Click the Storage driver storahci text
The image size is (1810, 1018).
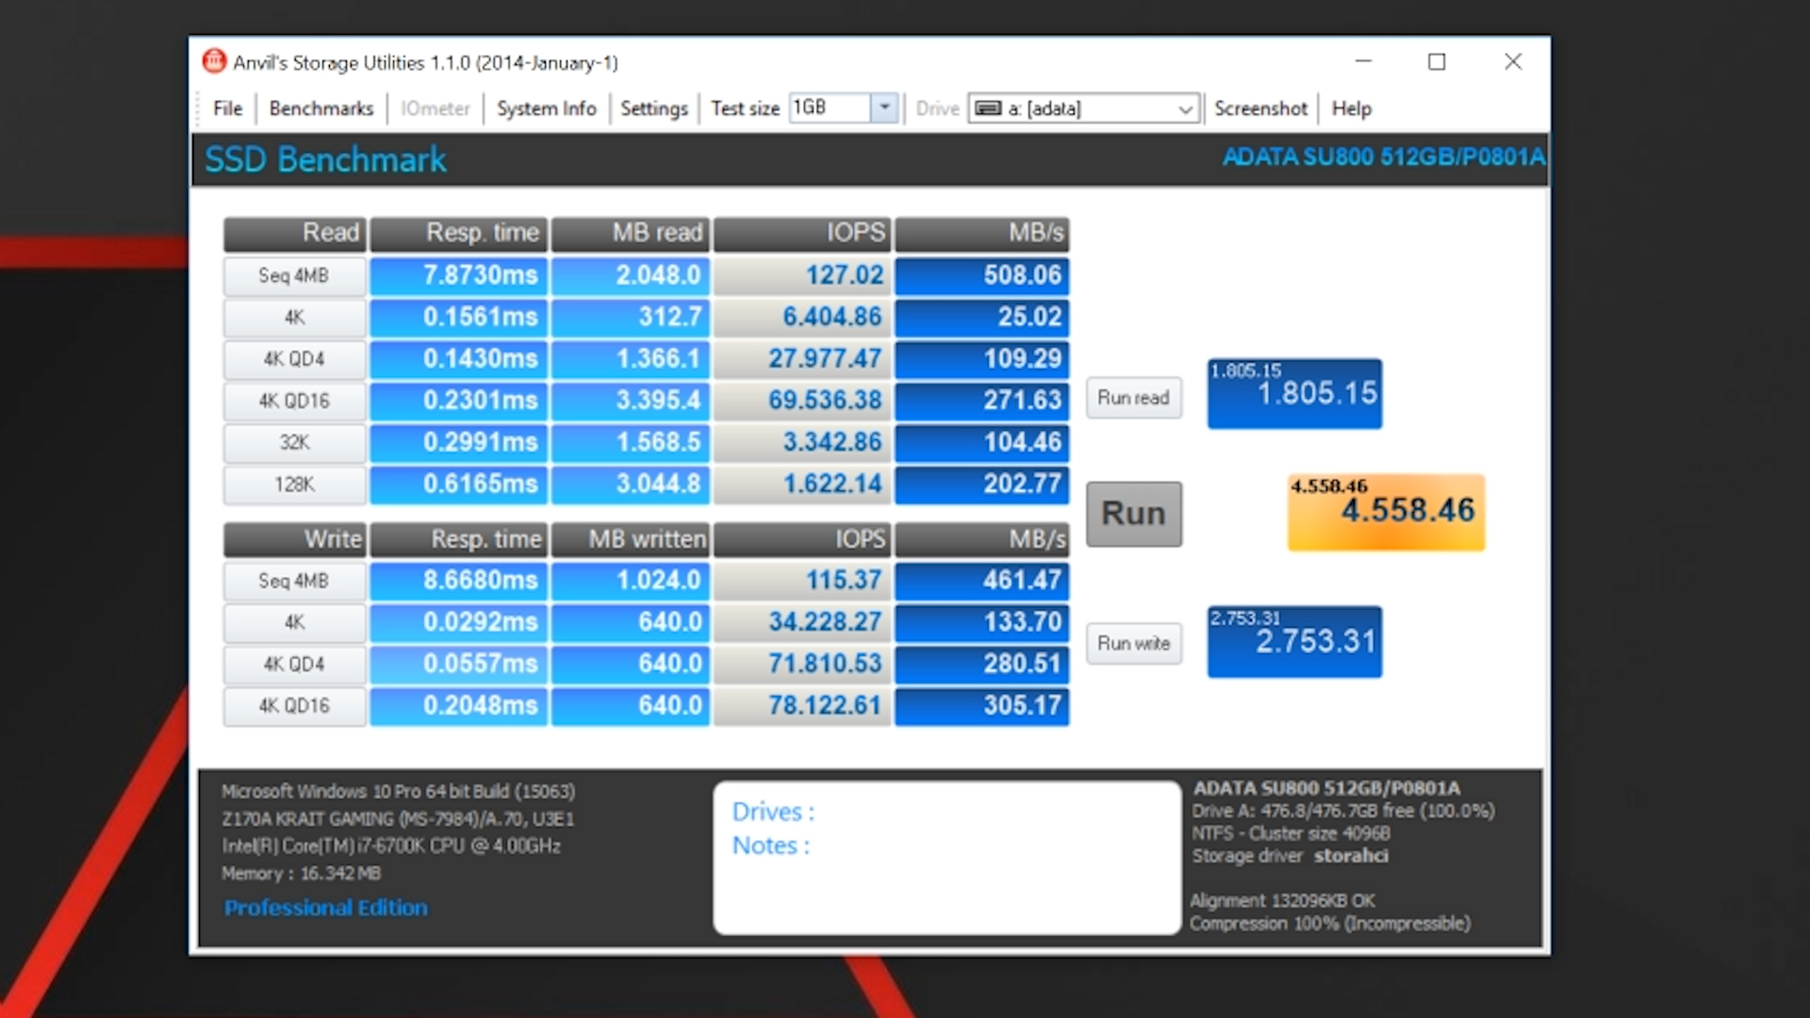tap(1290, 856)
